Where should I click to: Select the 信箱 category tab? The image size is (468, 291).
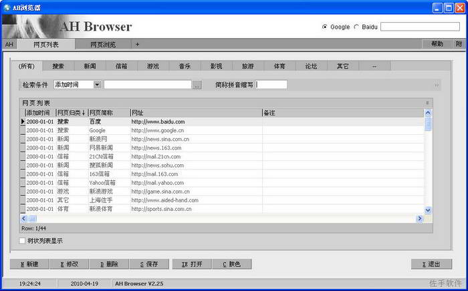click(x=122, y=66)
